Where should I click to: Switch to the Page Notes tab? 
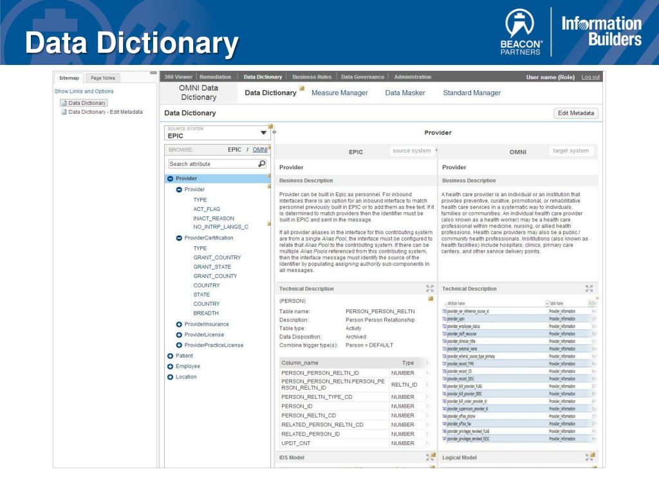[x=102, y=78]
